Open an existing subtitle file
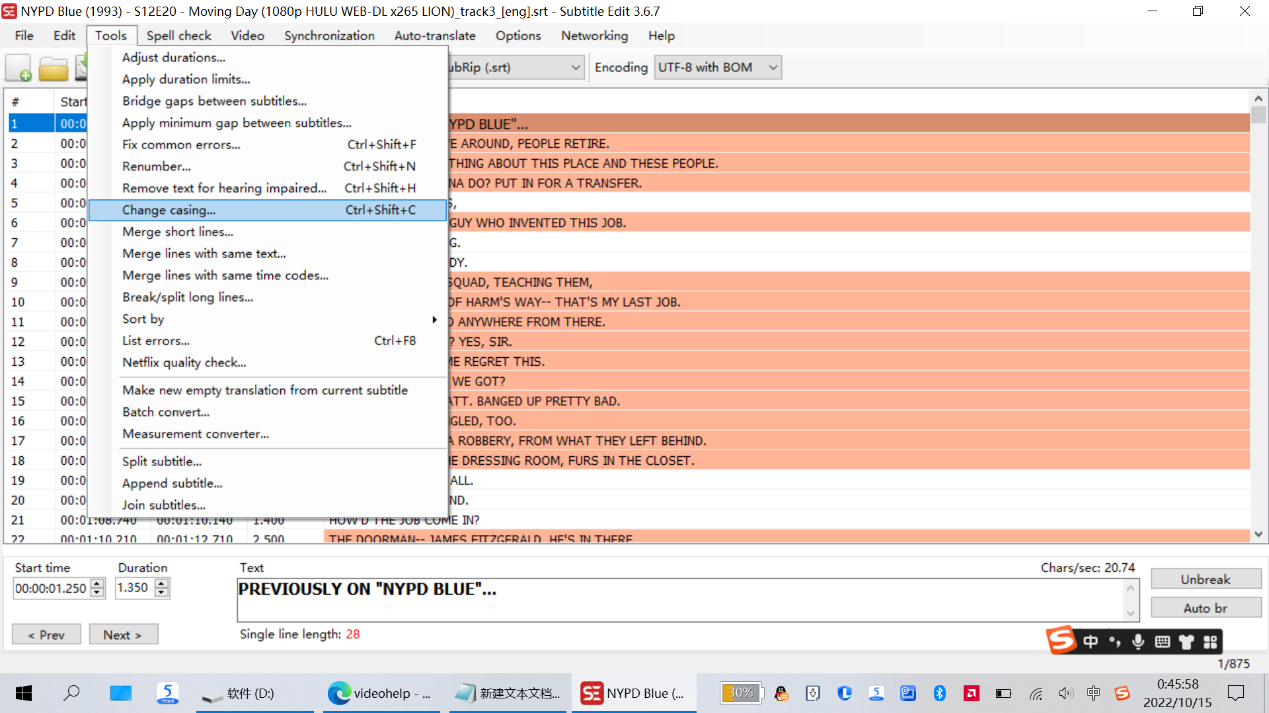 (x=53, y=67)
